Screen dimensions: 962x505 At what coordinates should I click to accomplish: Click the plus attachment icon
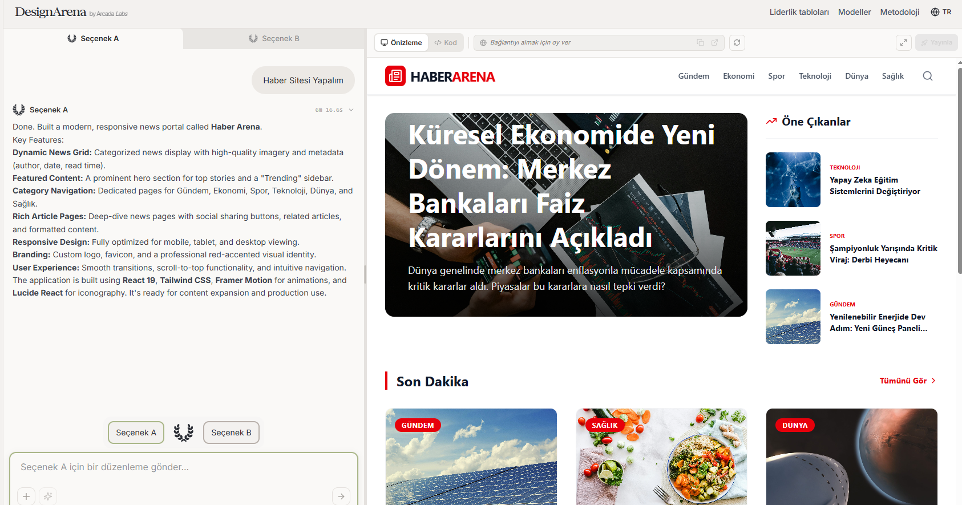26,496
